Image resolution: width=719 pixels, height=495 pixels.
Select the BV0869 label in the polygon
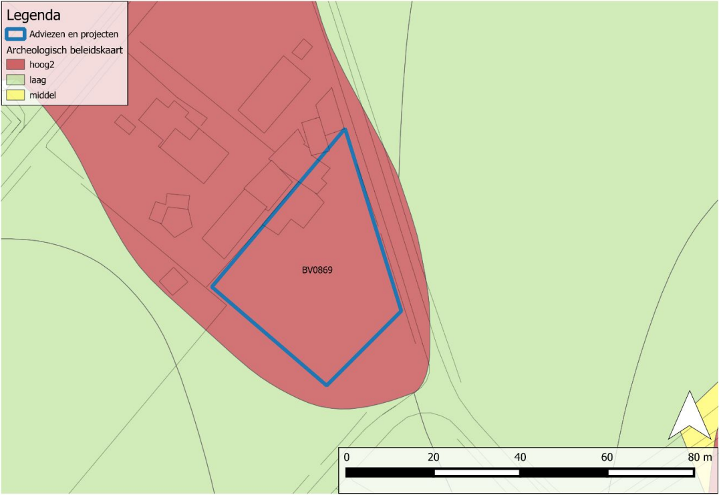tap(317, 270)
